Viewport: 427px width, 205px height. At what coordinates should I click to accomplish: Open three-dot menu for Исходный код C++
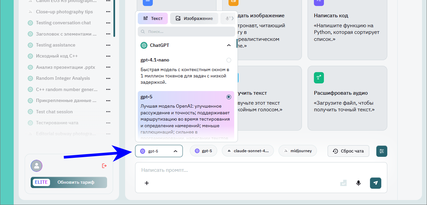click(x=108, y=56)
